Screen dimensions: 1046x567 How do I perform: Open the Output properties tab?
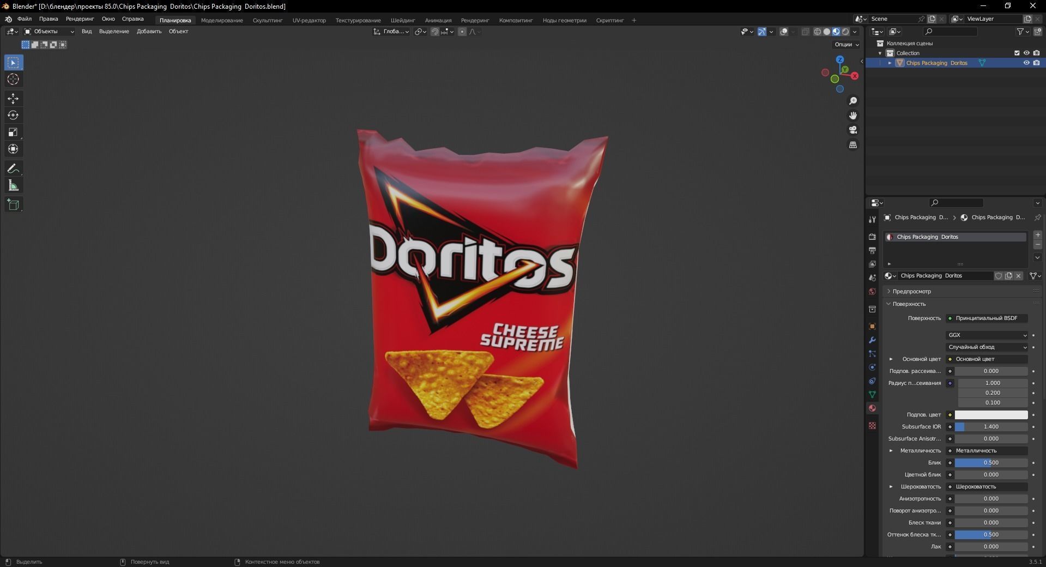coord(872,250)
